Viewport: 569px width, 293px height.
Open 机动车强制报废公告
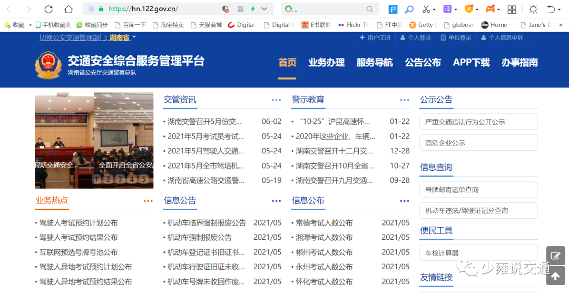(199, 238)
